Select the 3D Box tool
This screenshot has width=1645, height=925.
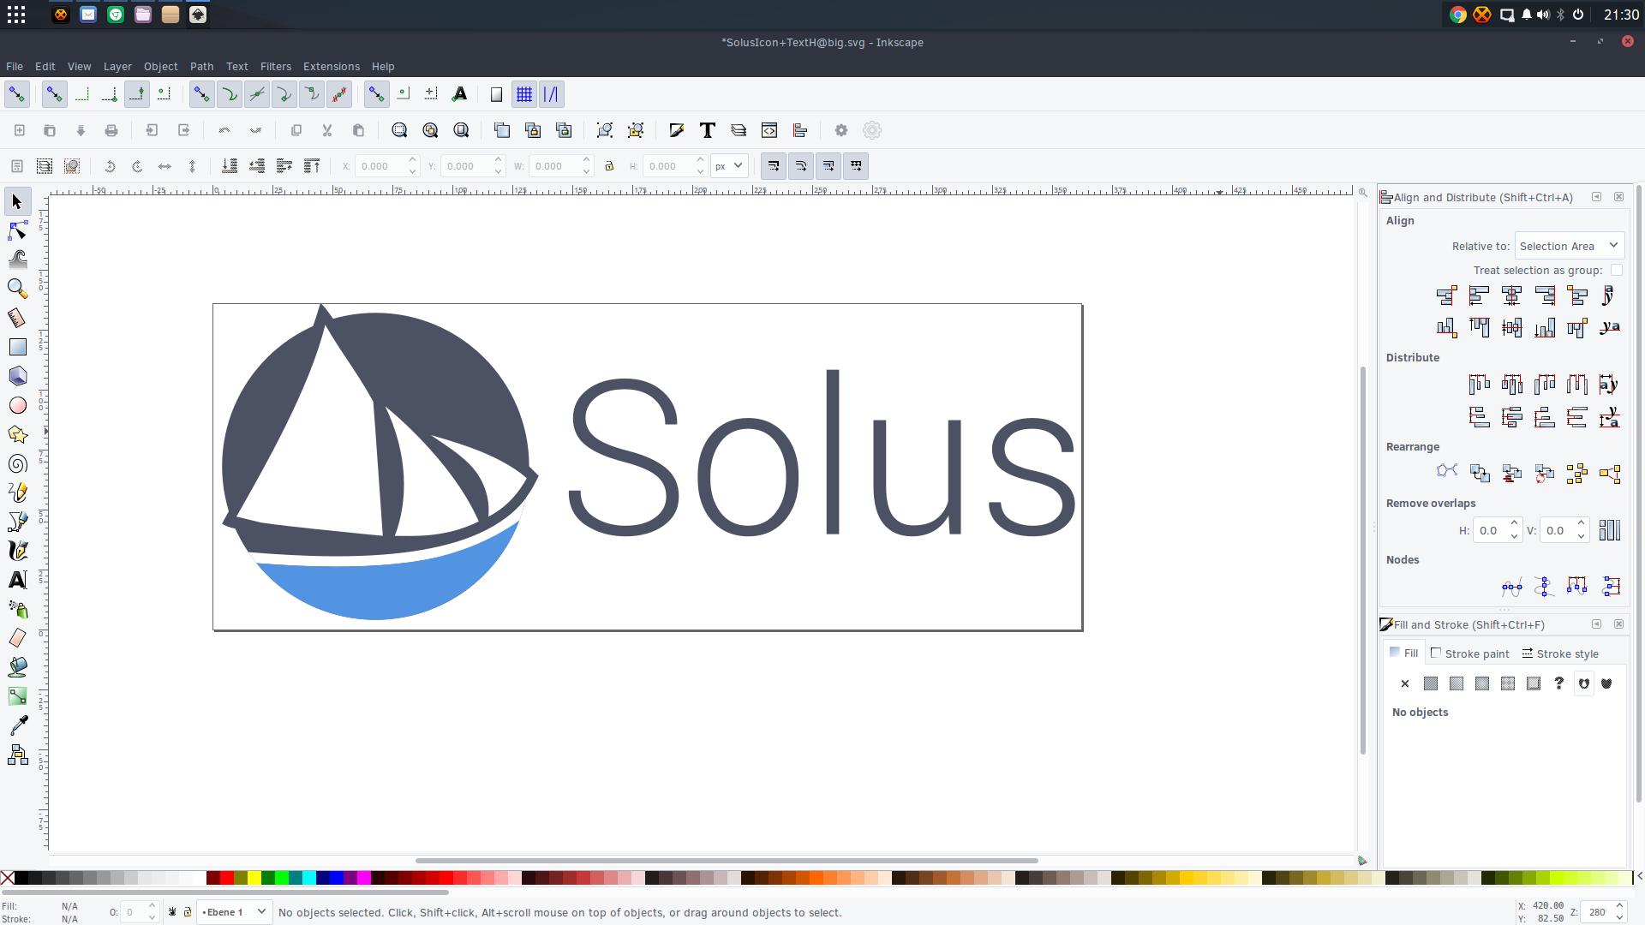(17, 376)
